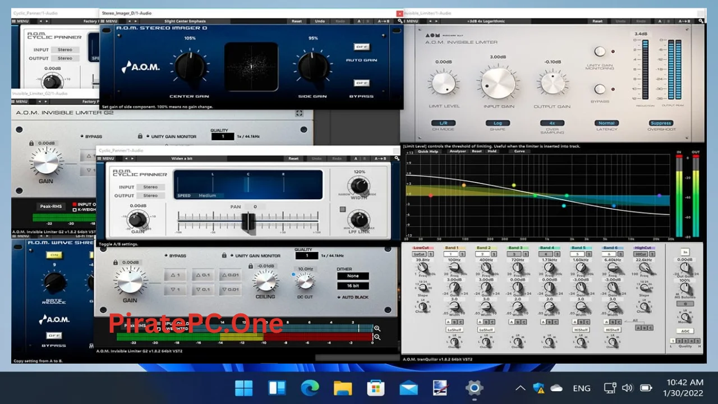Click AGC button in tranQuillar
Viewport: 718px width, 404px height.
coord(685,331)
